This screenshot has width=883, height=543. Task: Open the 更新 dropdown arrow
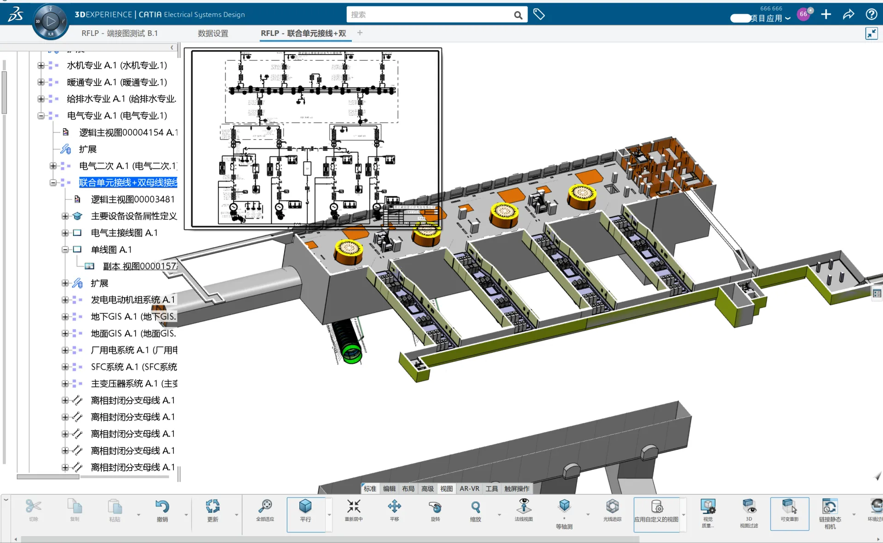[236, 514]
